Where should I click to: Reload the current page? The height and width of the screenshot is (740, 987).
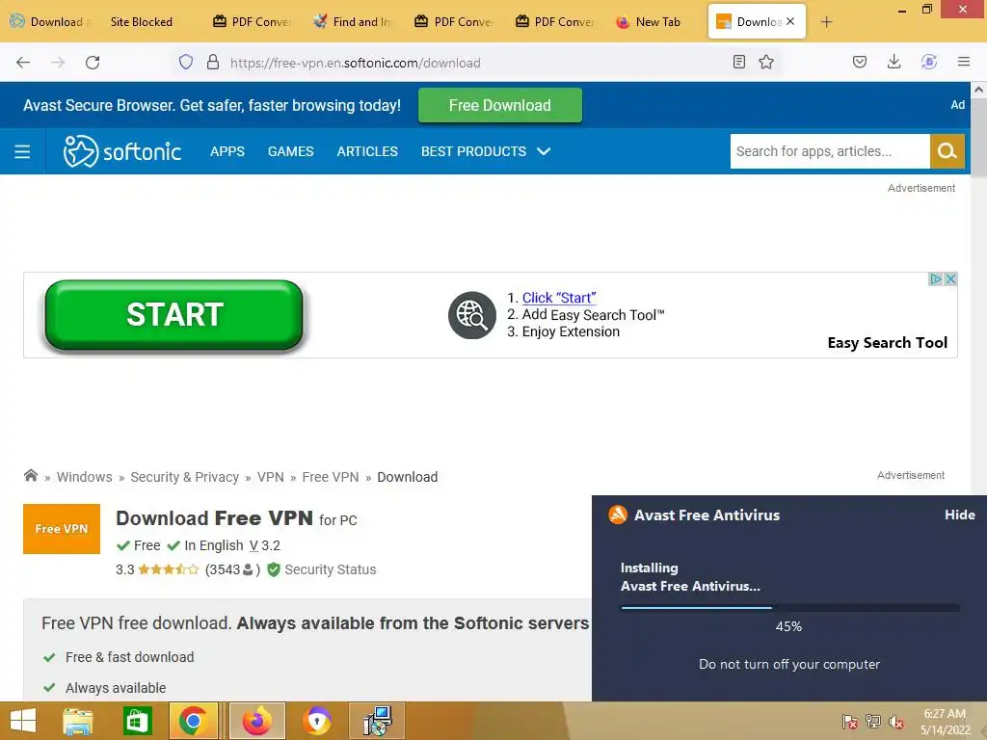pyautogui.click(x=93, y=63)
